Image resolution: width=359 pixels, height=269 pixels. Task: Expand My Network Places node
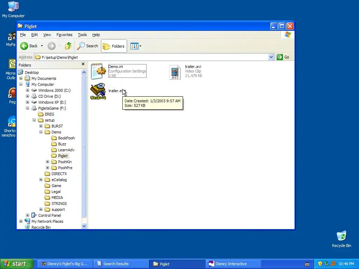tap(21, 221)
